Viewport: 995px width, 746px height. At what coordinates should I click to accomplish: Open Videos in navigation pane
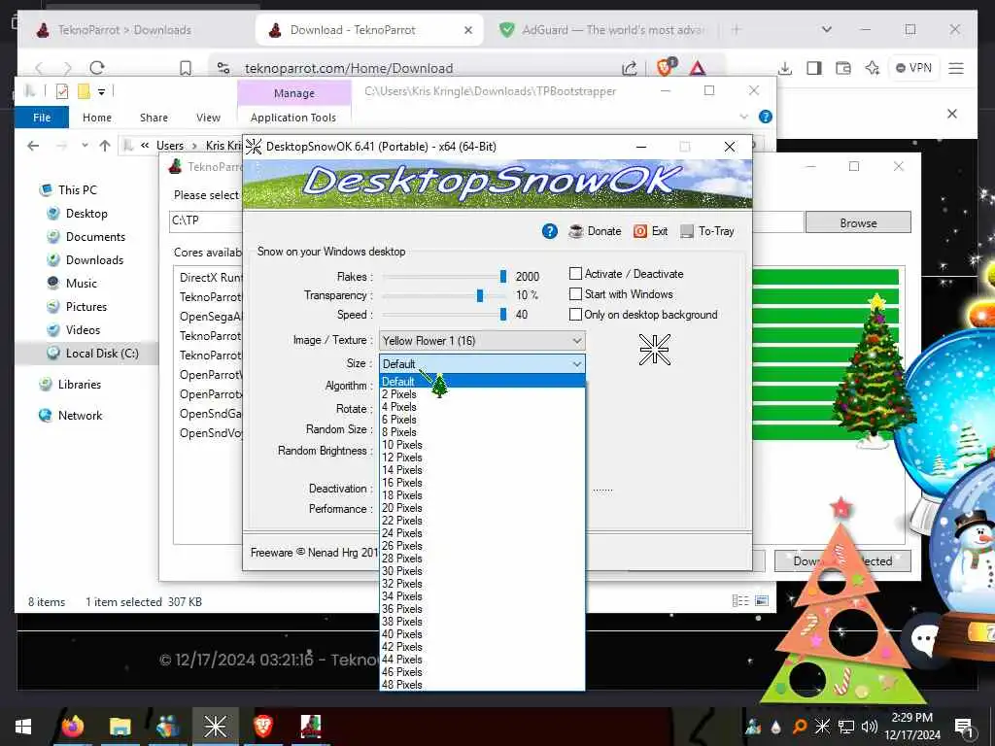tap(83, 330)
